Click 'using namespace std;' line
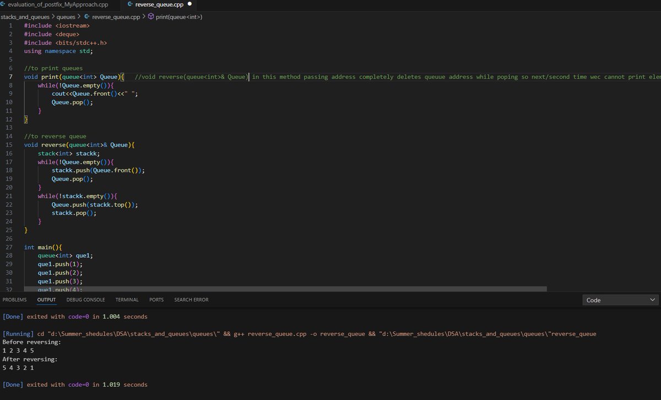The height and width of the screenshot is (400, 661). coord(58,51)
